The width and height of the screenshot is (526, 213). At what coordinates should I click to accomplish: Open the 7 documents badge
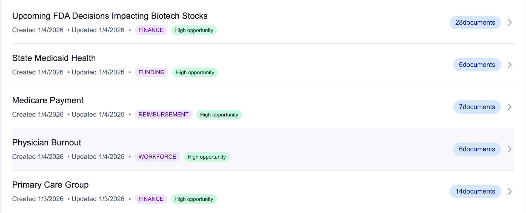pyautogui.click(x=477, y=107)
